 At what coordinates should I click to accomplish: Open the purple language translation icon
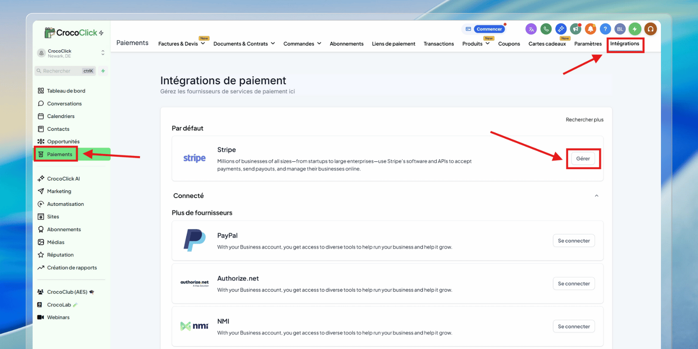(x=531, y=29)
